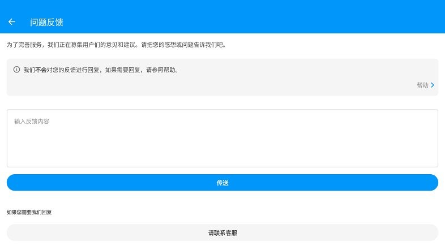
Task: Click empty gray area of notice banner
Action: point(226,85)
